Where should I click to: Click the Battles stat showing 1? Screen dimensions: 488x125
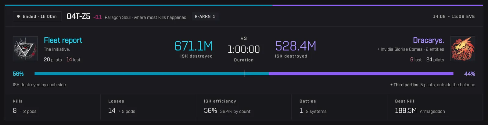339,107
